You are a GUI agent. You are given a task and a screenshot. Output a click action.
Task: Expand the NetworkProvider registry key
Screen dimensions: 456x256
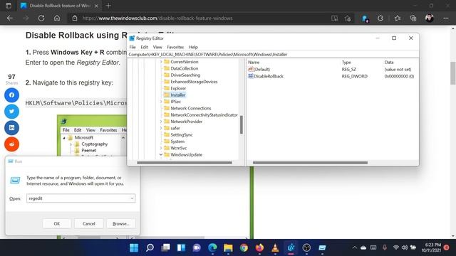coord(161,122)
